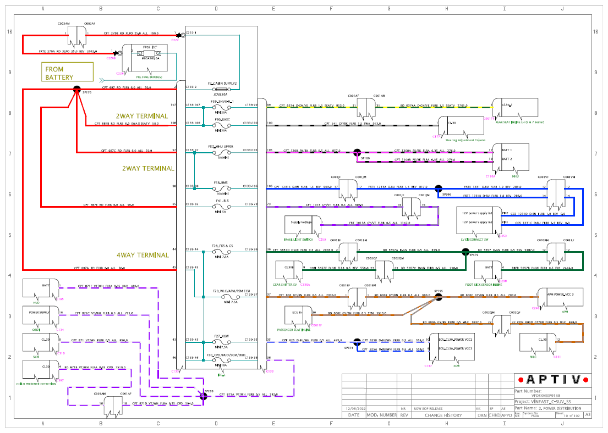Viewport: 608px width, 433px height.
Task: Click the FROM BATTERY label box
Action: tap(68, 72)
